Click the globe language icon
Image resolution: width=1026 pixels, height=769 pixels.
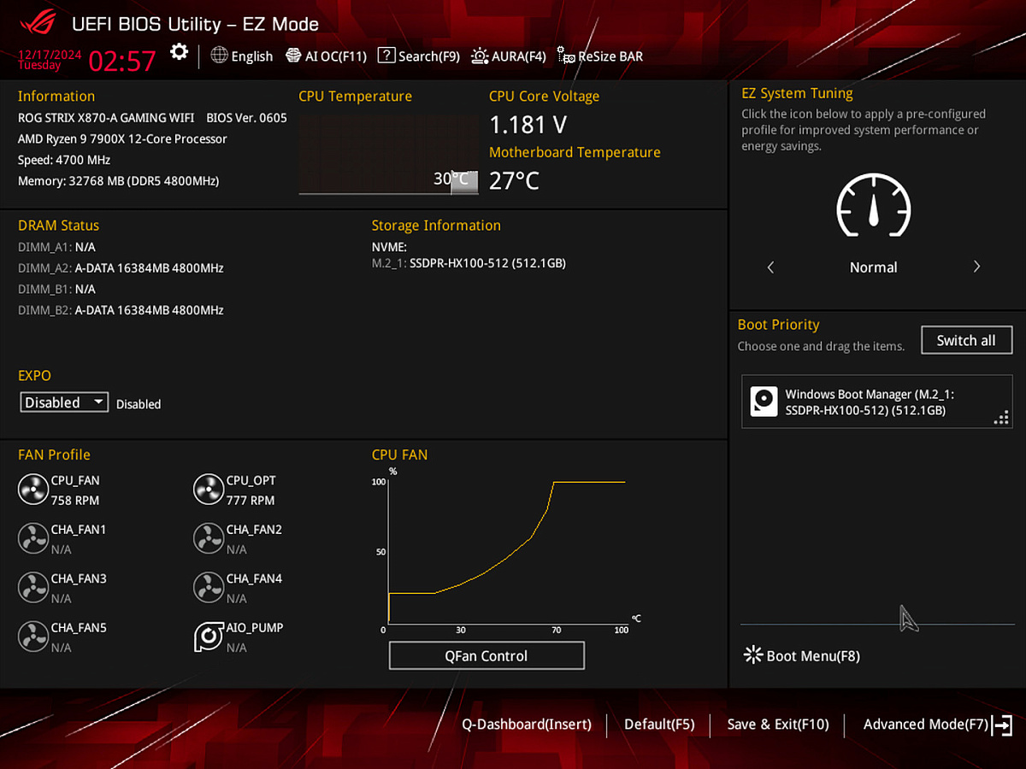pos(219,55)
